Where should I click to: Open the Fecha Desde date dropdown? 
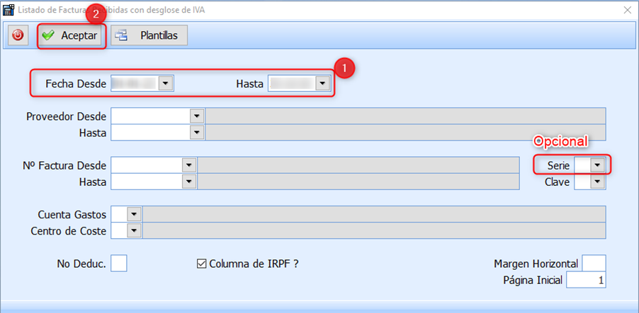point(166,83)
